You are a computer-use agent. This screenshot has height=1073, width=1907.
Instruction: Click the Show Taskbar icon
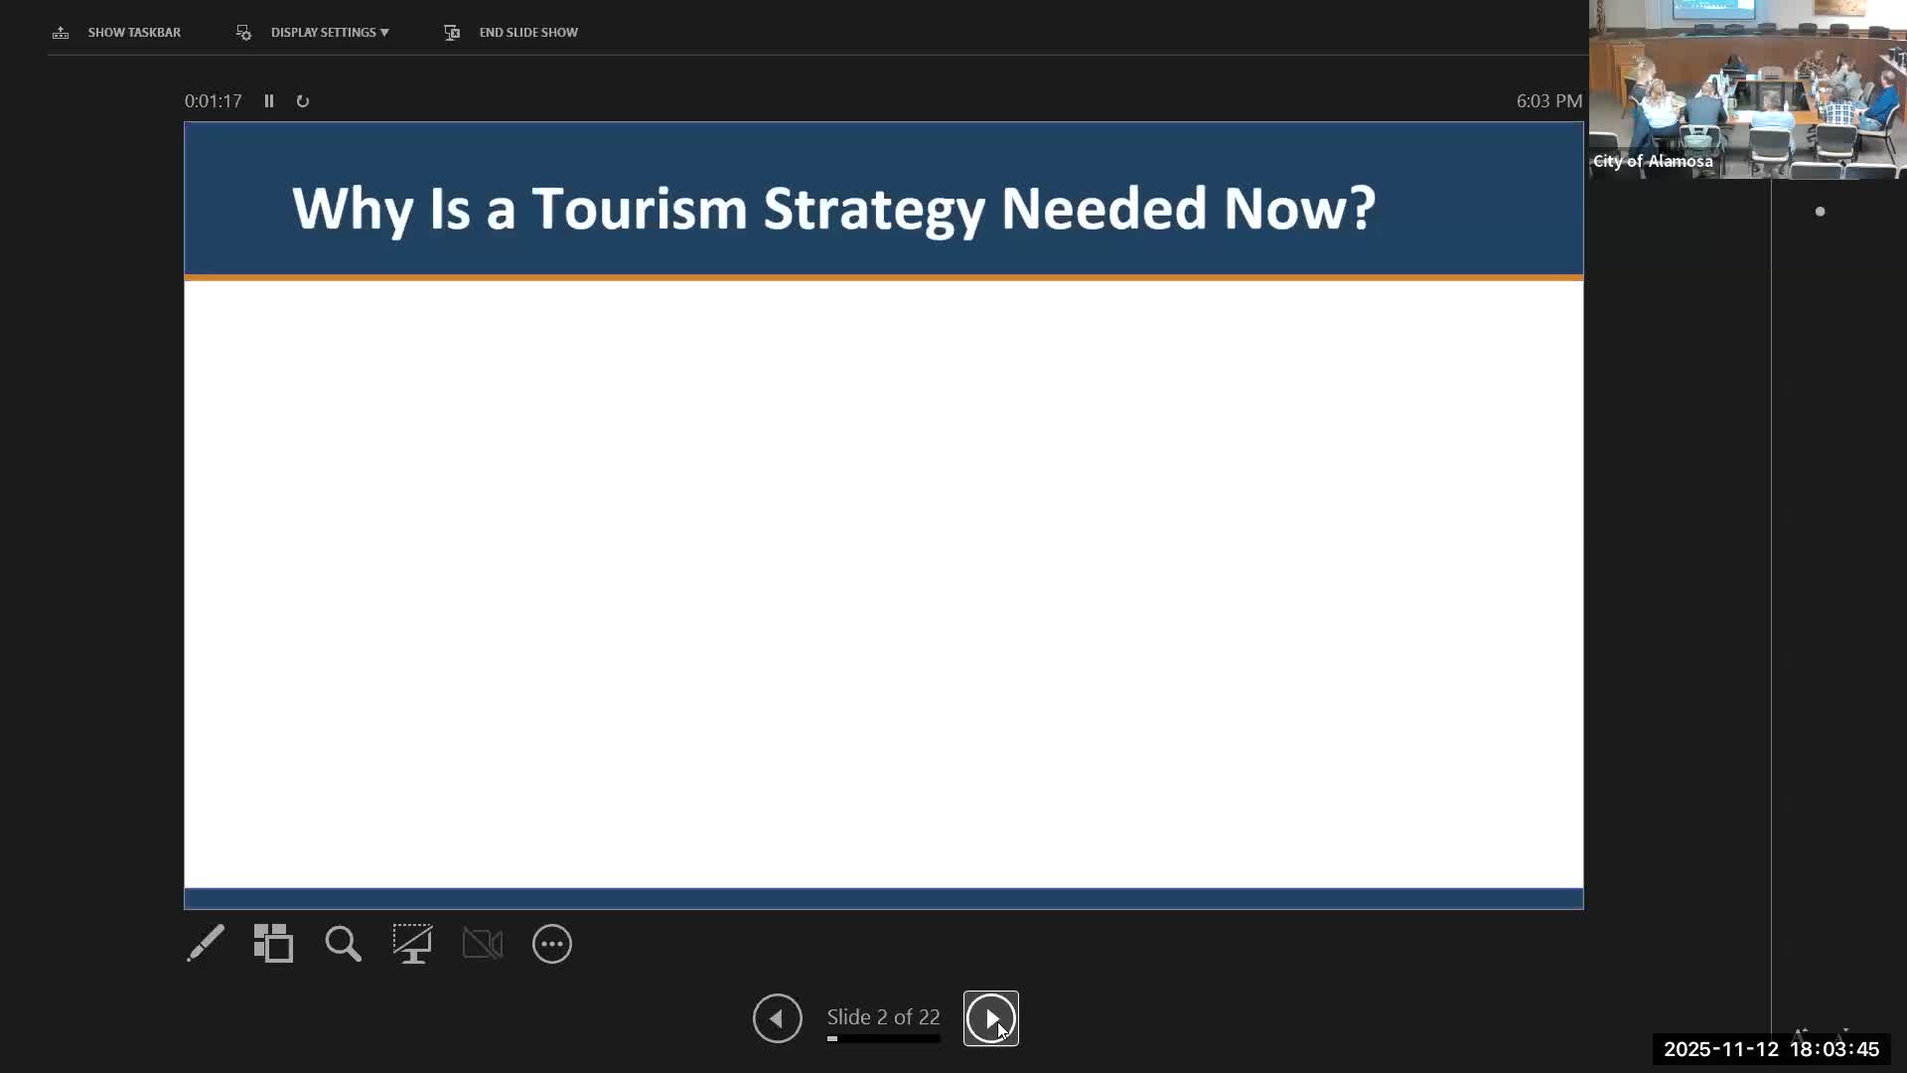click(x=61, y=33)
